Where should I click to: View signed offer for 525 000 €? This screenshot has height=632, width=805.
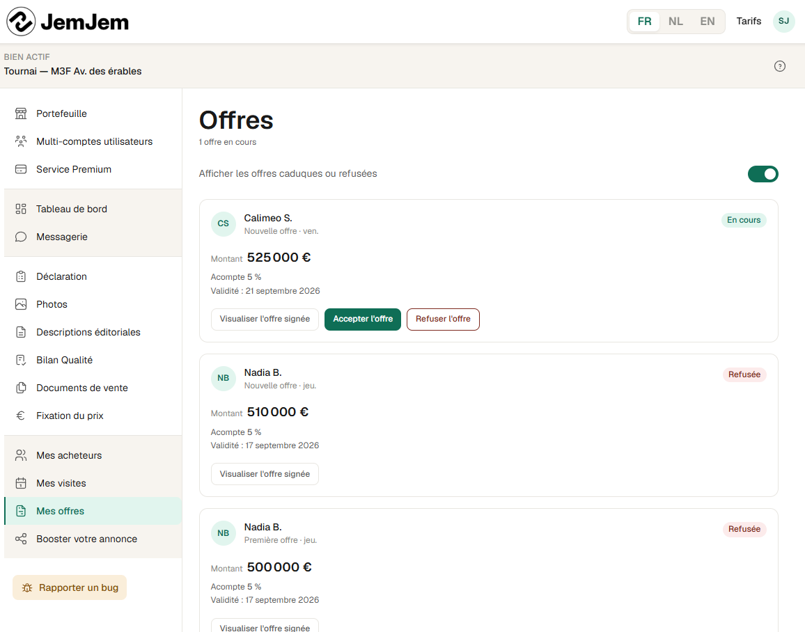pyautogui.click(x=265, y=319)
